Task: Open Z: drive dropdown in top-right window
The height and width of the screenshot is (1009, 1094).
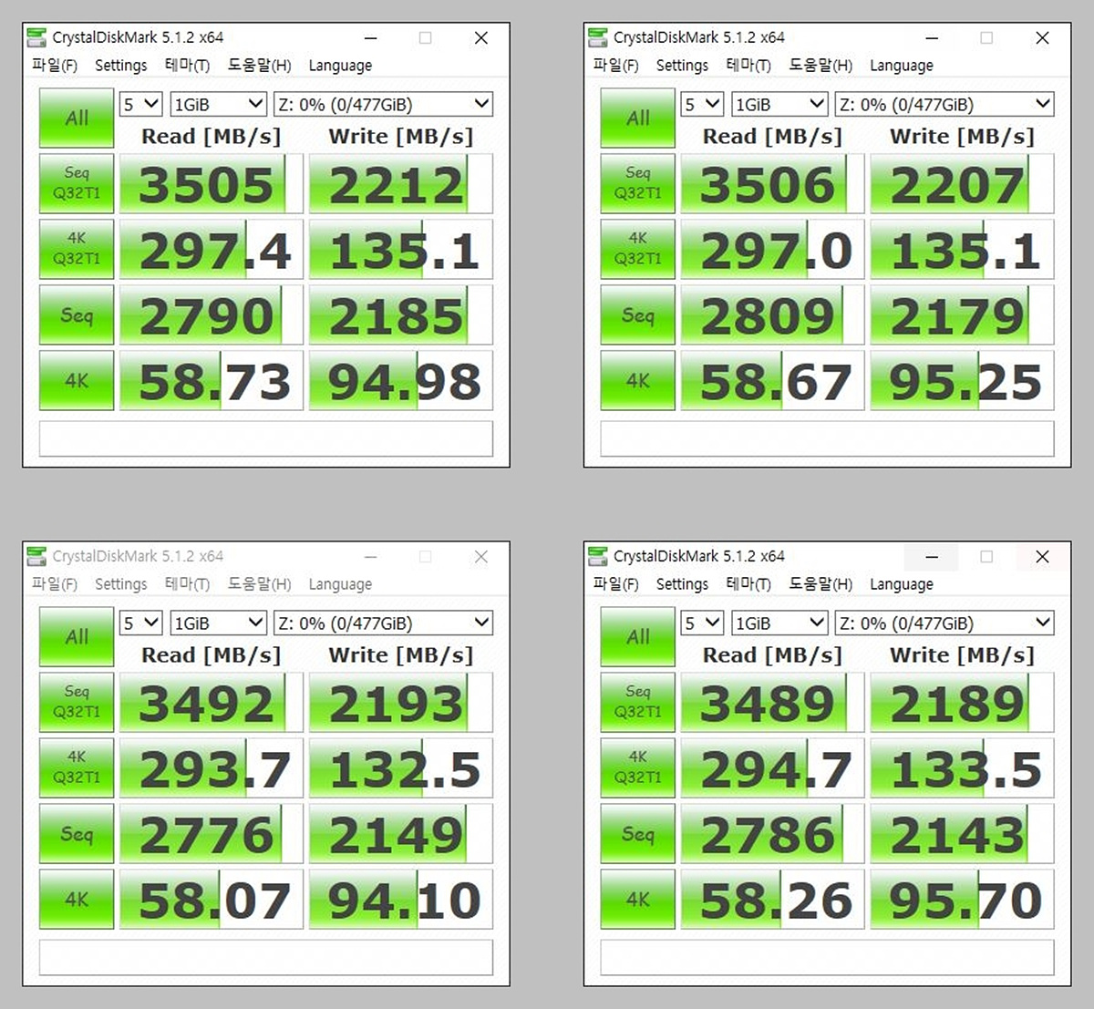Action: [945, 104]
